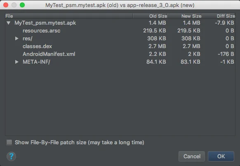
Task: Expand the META-INF/ folder
Action: (x=16, y=62)
